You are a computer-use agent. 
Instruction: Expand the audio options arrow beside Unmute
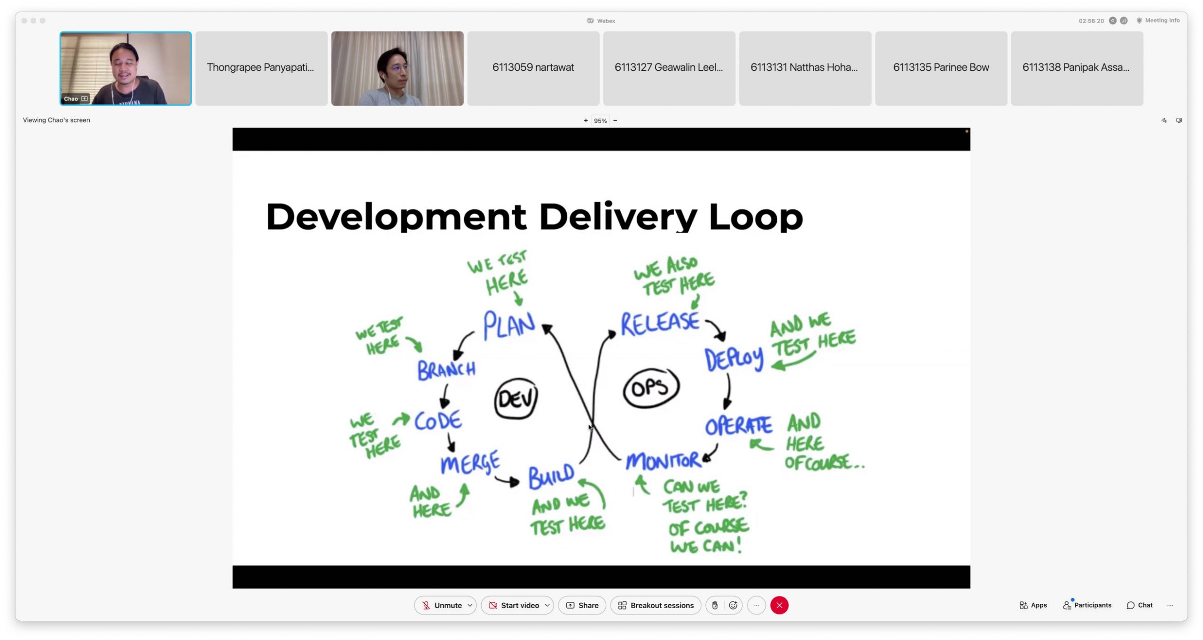click(469, 605)
